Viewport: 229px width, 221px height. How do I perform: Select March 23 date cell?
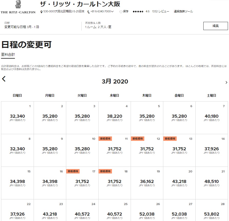(x=50, y=210)
